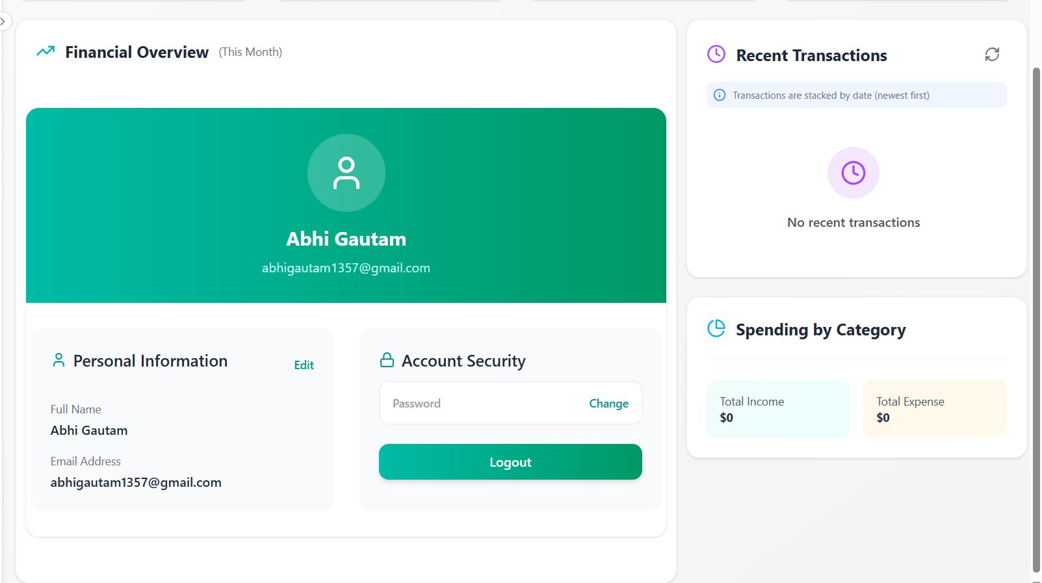Viewport: 1042px width, 583px height.
Task: Click the pie chart icon beside Spending by Category
Action: [x=716, y=328]
